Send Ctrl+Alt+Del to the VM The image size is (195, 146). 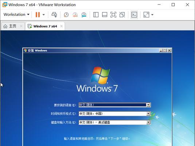click(x=54, y=15)
